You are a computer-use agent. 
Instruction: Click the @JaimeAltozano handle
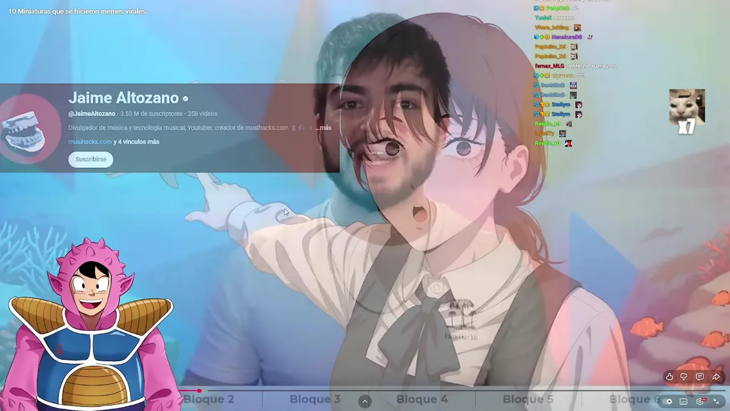[92, 114]
